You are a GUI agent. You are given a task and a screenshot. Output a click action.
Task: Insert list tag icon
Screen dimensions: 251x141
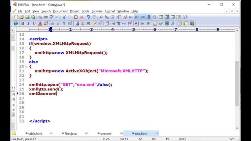[130, 23]
